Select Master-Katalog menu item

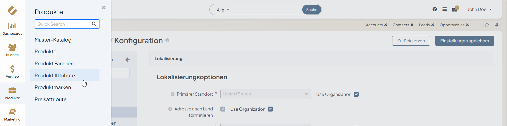click(x=53, y=40)
